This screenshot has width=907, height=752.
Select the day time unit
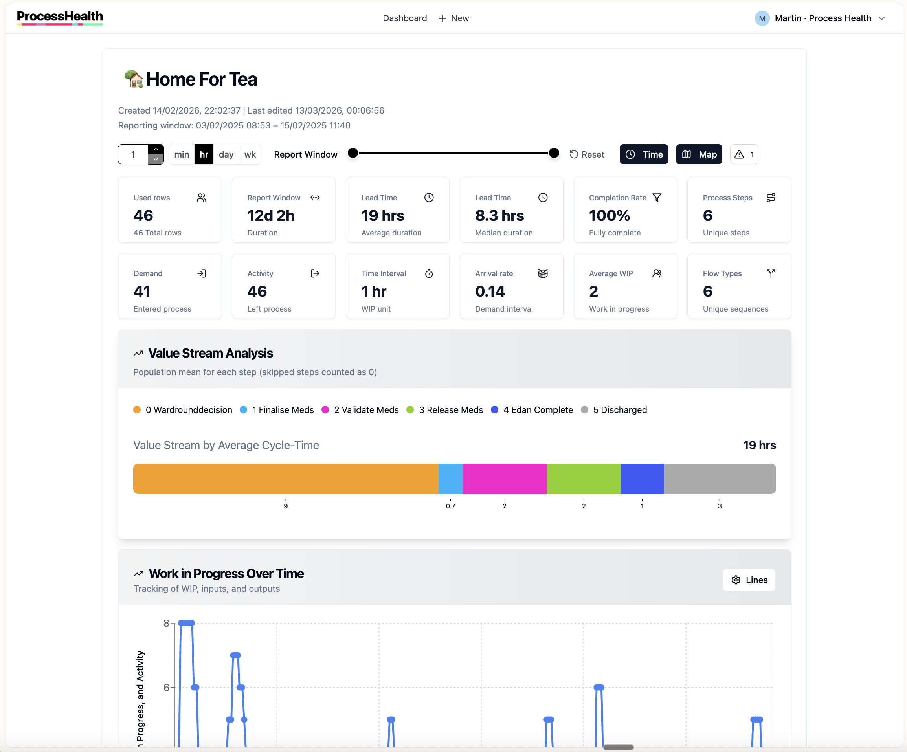226,154
